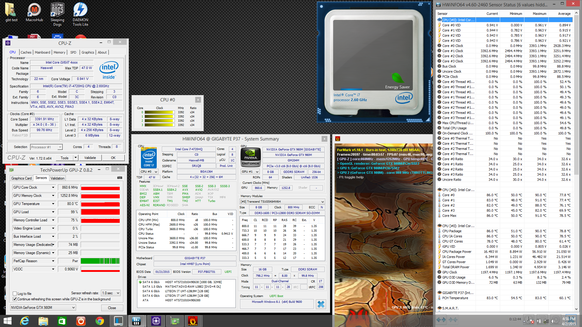582x327 pixels.
Task: Open the Transcend memory module dropdown
Action: [x=282, y=201]
